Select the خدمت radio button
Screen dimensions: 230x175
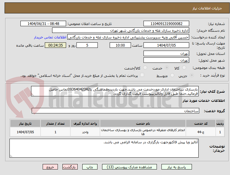pyautogui.click(x=167, y=68)
